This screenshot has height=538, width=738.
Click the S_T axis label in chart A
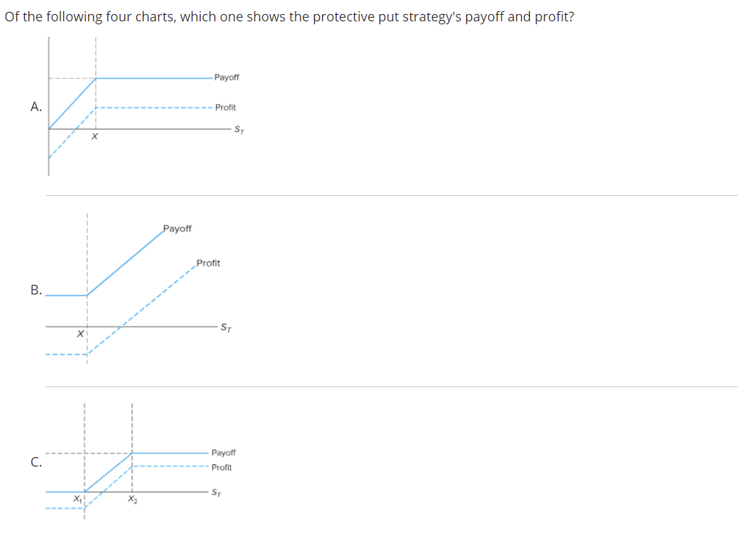(240, 130)
